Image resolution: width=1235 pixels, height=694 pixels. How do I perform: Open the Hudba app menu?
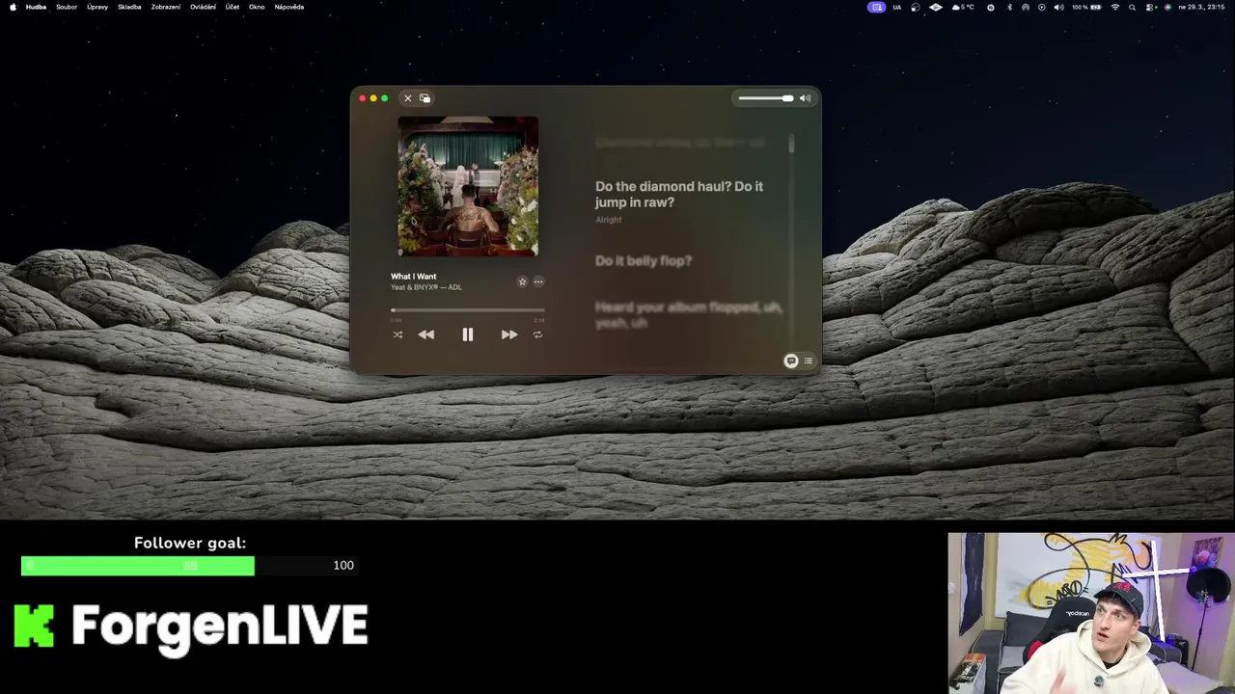36,7
